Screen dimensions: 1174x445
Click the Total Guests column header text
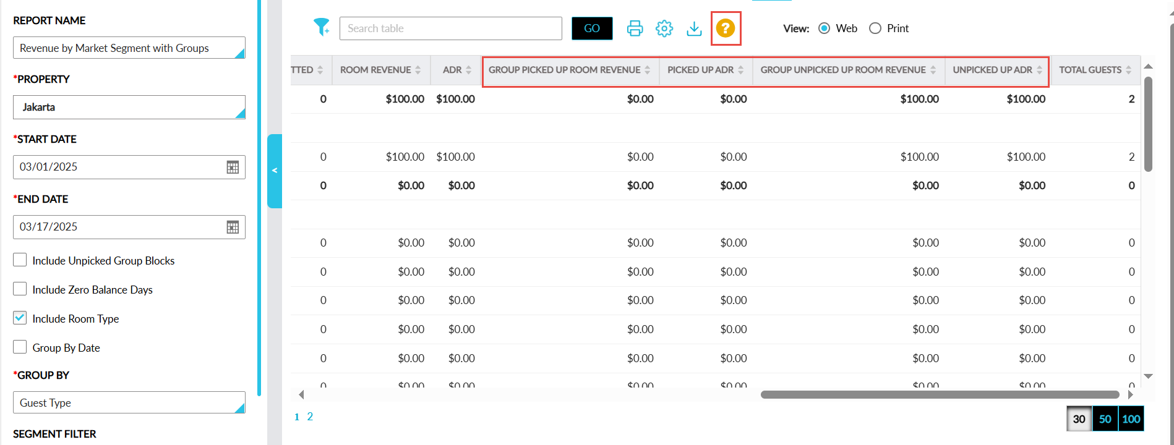coord(1090,70)
